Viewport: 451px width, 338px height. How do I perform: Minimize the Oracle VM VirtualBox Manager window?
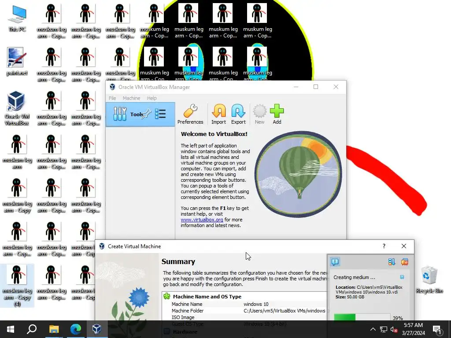(x=296, y=87)
